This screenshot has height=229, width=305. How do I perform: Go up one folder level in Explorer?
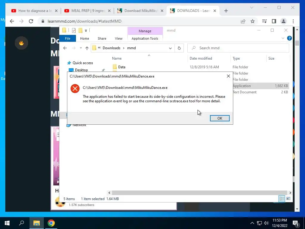pos(87,48)
